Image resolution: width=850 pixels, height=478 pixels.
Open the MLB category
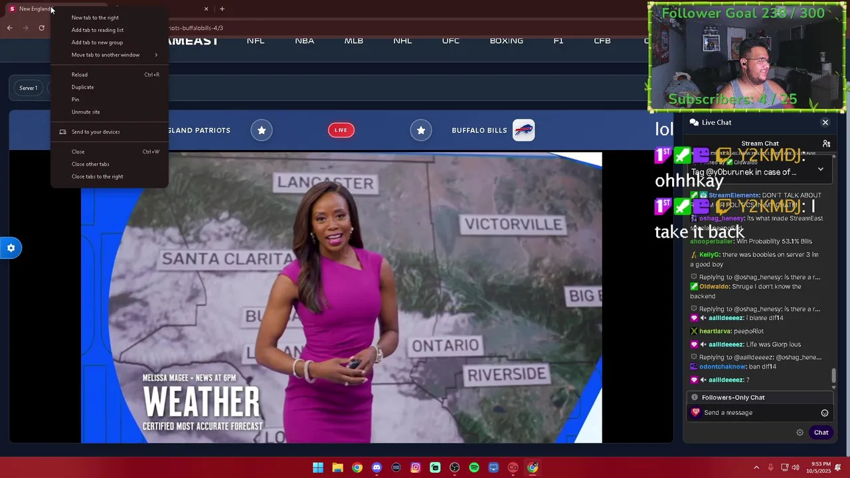coord(354,40)
